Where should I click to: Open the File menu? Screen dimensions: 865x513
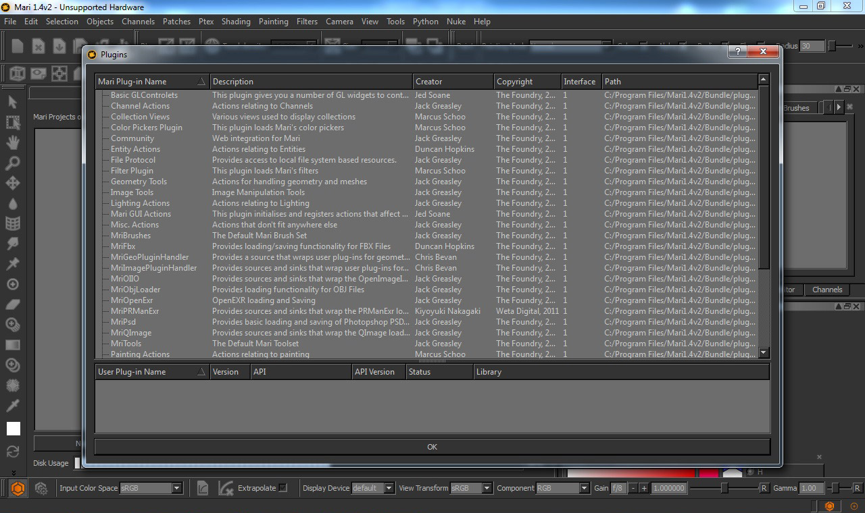click(10, 22)
